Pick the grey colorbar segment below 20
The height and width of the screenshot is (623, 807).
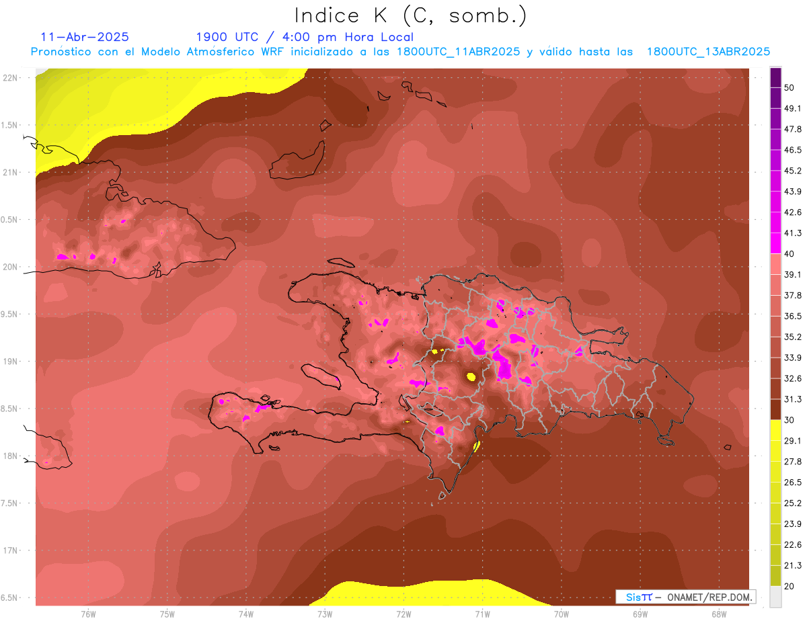pos(775,596)
